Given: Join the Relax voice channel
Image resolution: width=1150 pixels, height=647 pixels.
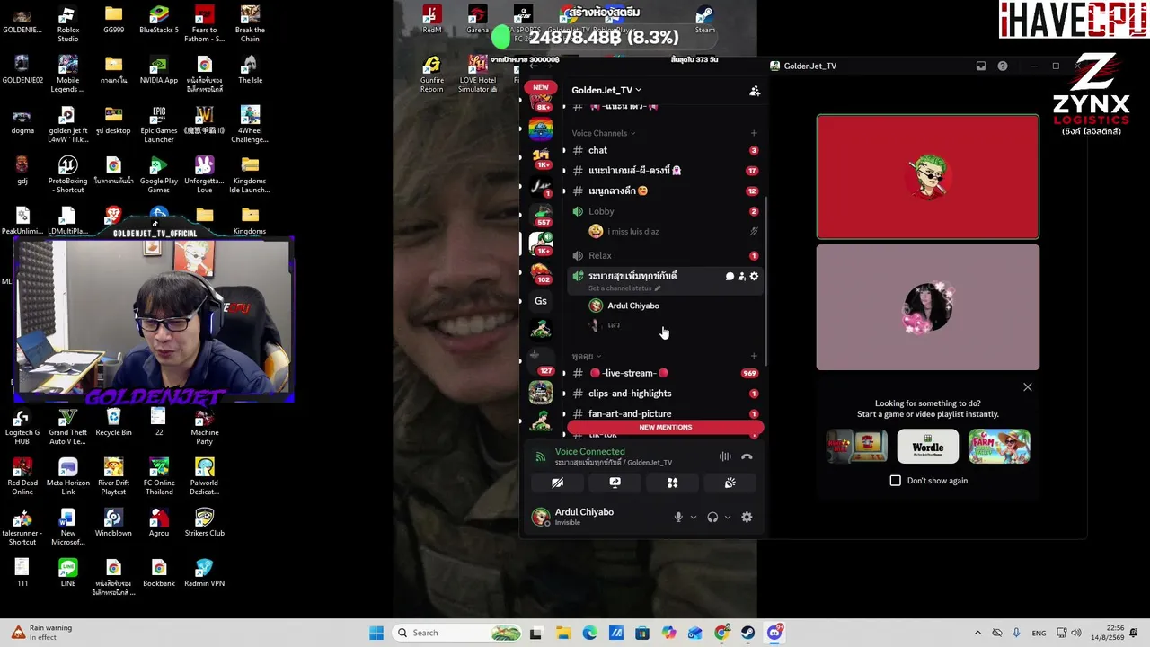Looking at the screenshot, I should [x=665, y=256].
